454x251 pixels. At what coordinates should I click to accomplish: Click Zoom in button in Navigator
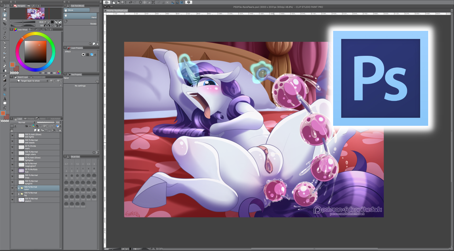49,22
